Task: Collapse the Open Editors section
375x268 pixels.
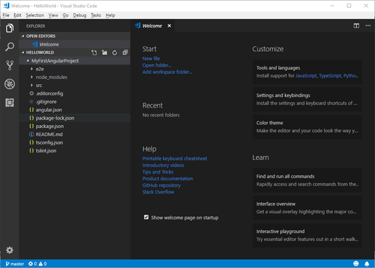Action: point(40,36)
